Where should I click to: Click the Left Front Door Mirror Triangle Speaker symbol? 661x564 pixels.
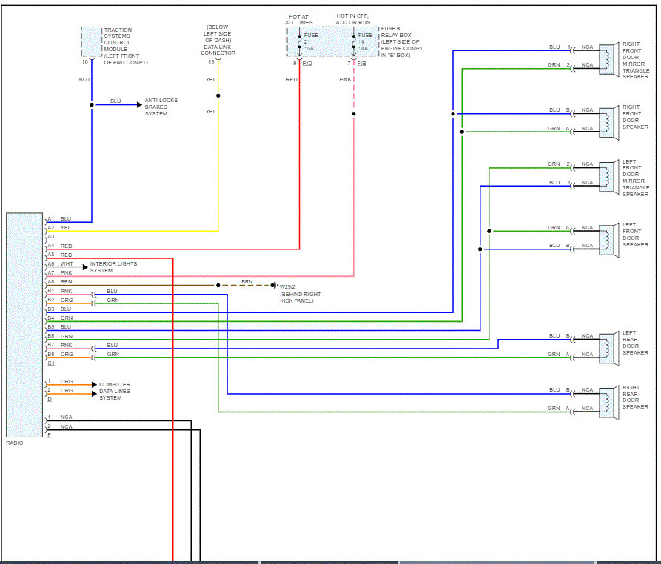tap(608, 177)
